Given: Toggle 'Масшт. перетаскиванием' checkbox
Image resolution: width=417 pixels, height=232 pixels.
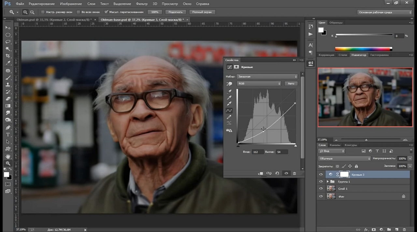Looking at the screenshot, I should coord(106,12).
